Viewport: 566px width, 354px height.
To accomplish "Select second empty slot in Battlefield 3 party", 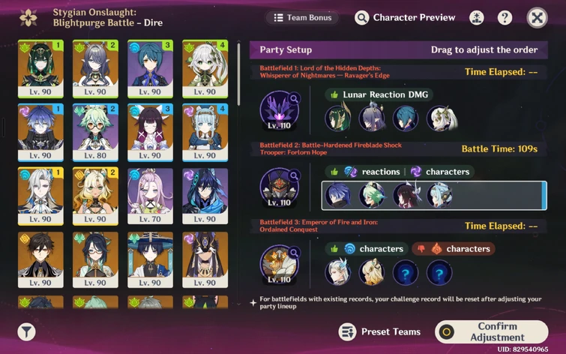I will 439,273.
